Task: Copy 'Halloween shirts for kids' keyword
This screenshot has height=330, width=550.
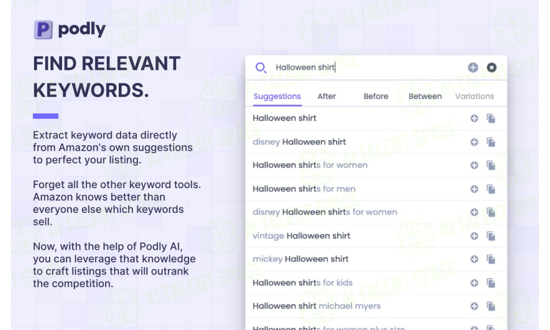Action: (x=491, y=283)
